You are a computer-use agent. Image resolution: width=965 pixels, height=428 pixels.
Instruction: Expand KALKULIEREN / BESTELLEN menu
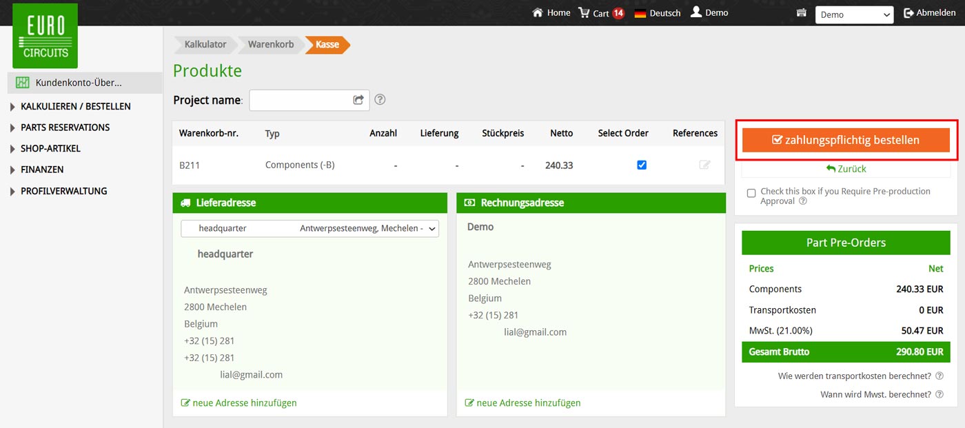[x=75, y=107]
